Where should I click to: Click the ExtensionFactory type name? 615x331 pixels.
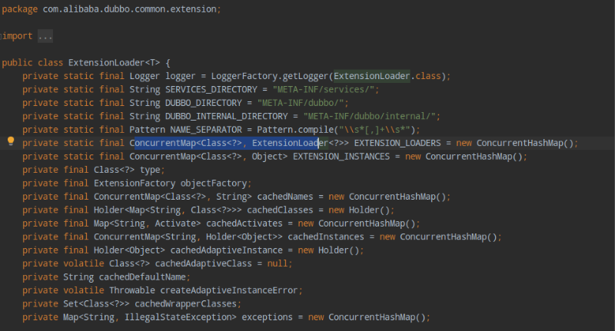135,184
